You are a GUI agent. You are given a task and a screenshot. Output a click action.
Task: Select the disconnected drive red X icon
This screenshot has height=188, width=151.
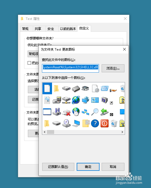coord(66,113)
